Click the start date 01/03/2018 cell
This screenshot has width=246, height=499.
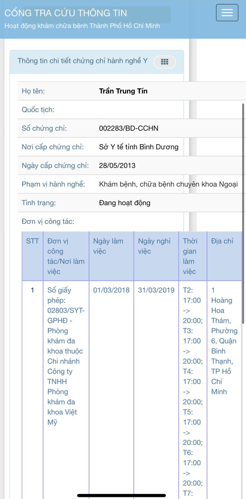(111, 290)
